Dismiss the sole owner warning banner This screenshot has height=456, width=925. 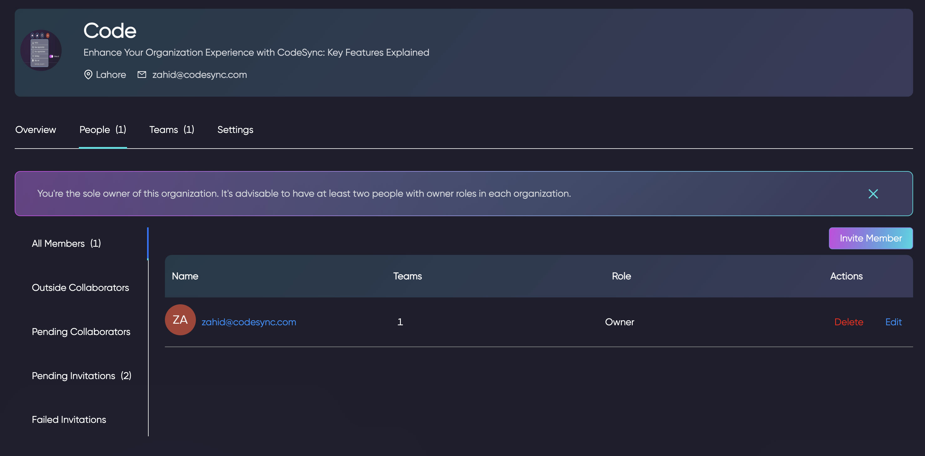(873, 194)
